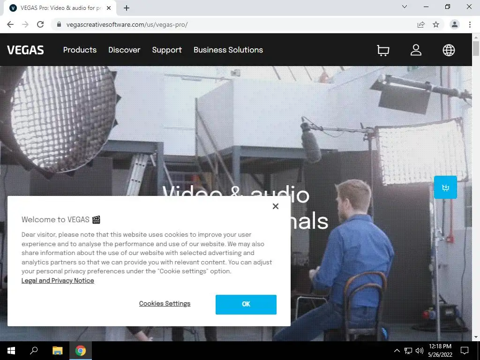Open network status tray icon

tap(408, 351)
